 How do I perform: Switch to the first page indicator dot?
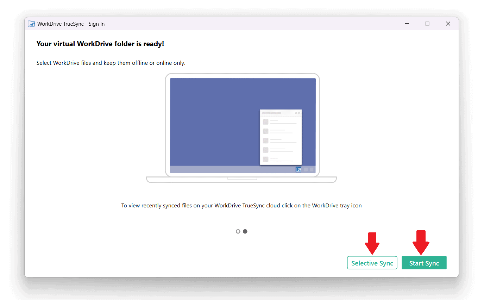238,231
